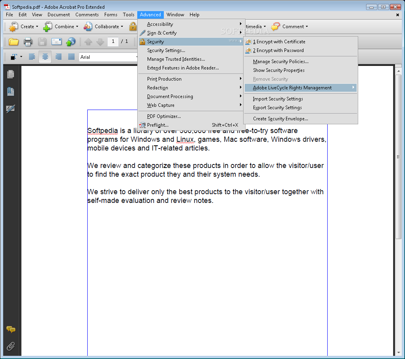Expand the Comment dropdown arrow
This screenshot has height=359, width=405.
point(307,27)
